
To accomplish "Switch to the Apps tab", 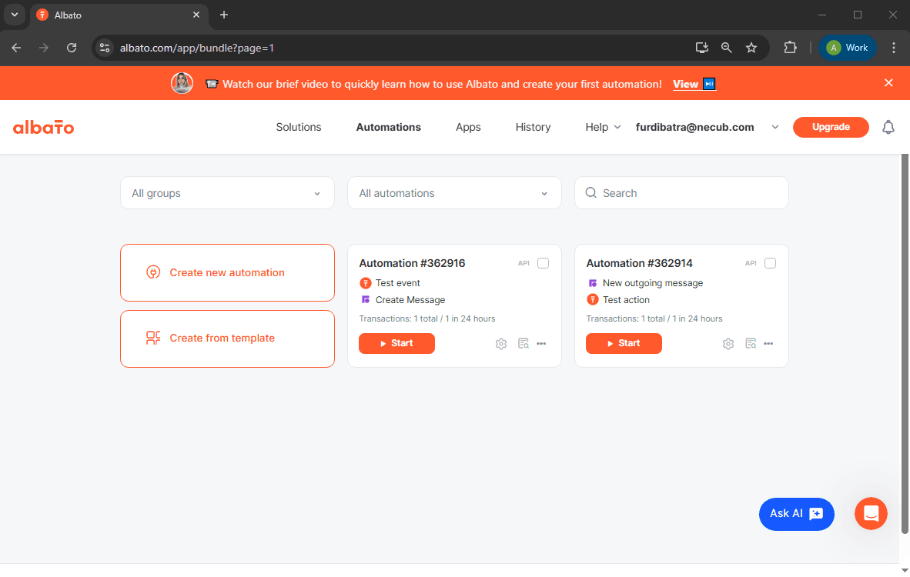I will pos(468,127).
